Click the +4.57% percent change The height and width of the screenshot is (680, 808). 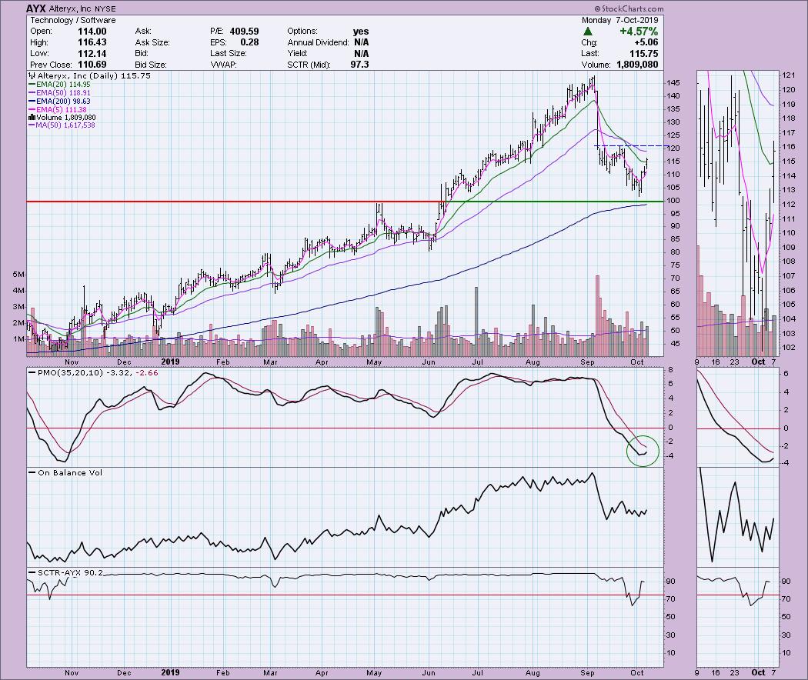click(639, 32)
